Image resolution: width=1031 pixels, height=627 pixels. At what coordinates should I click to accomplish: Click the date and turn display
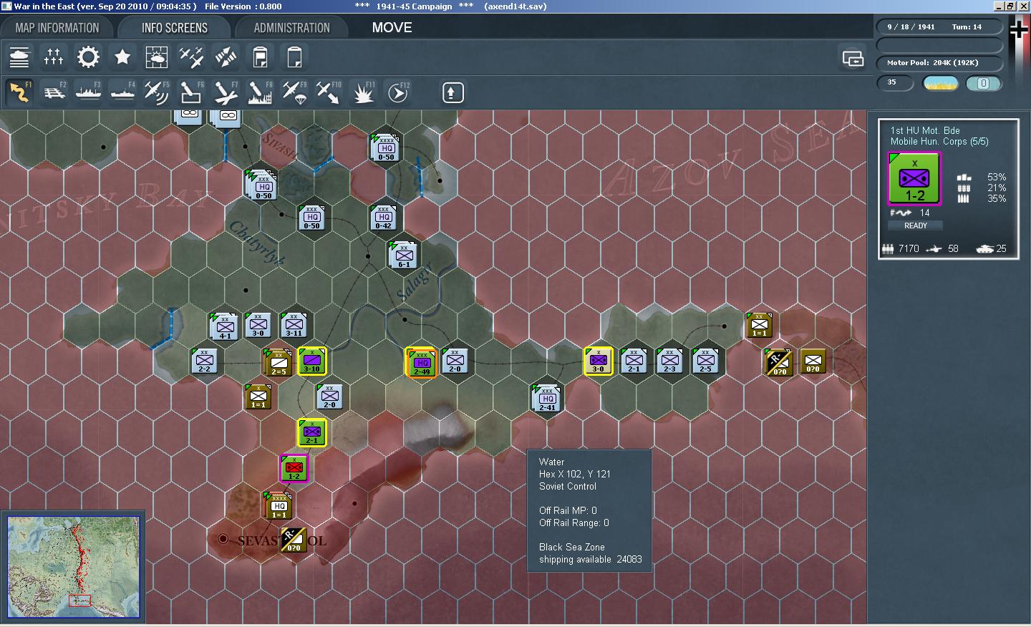click(x=938, y=27)
